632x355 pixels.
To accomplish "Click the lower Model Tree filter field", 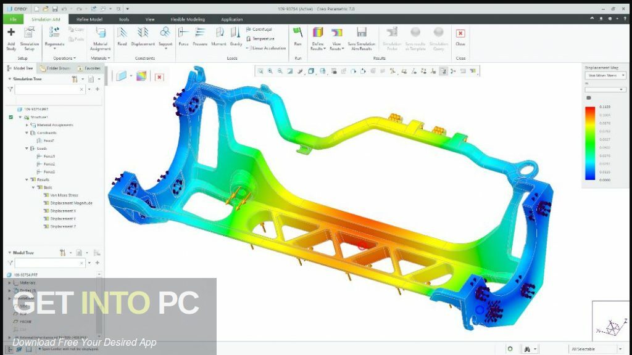I will tap(49, 263).
